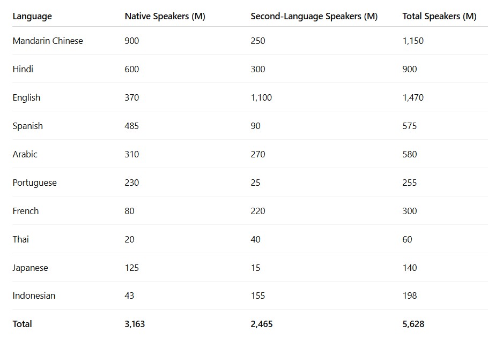Click the Total Speakers (M) header
The image size is (488, 341).
coord(439,16)
